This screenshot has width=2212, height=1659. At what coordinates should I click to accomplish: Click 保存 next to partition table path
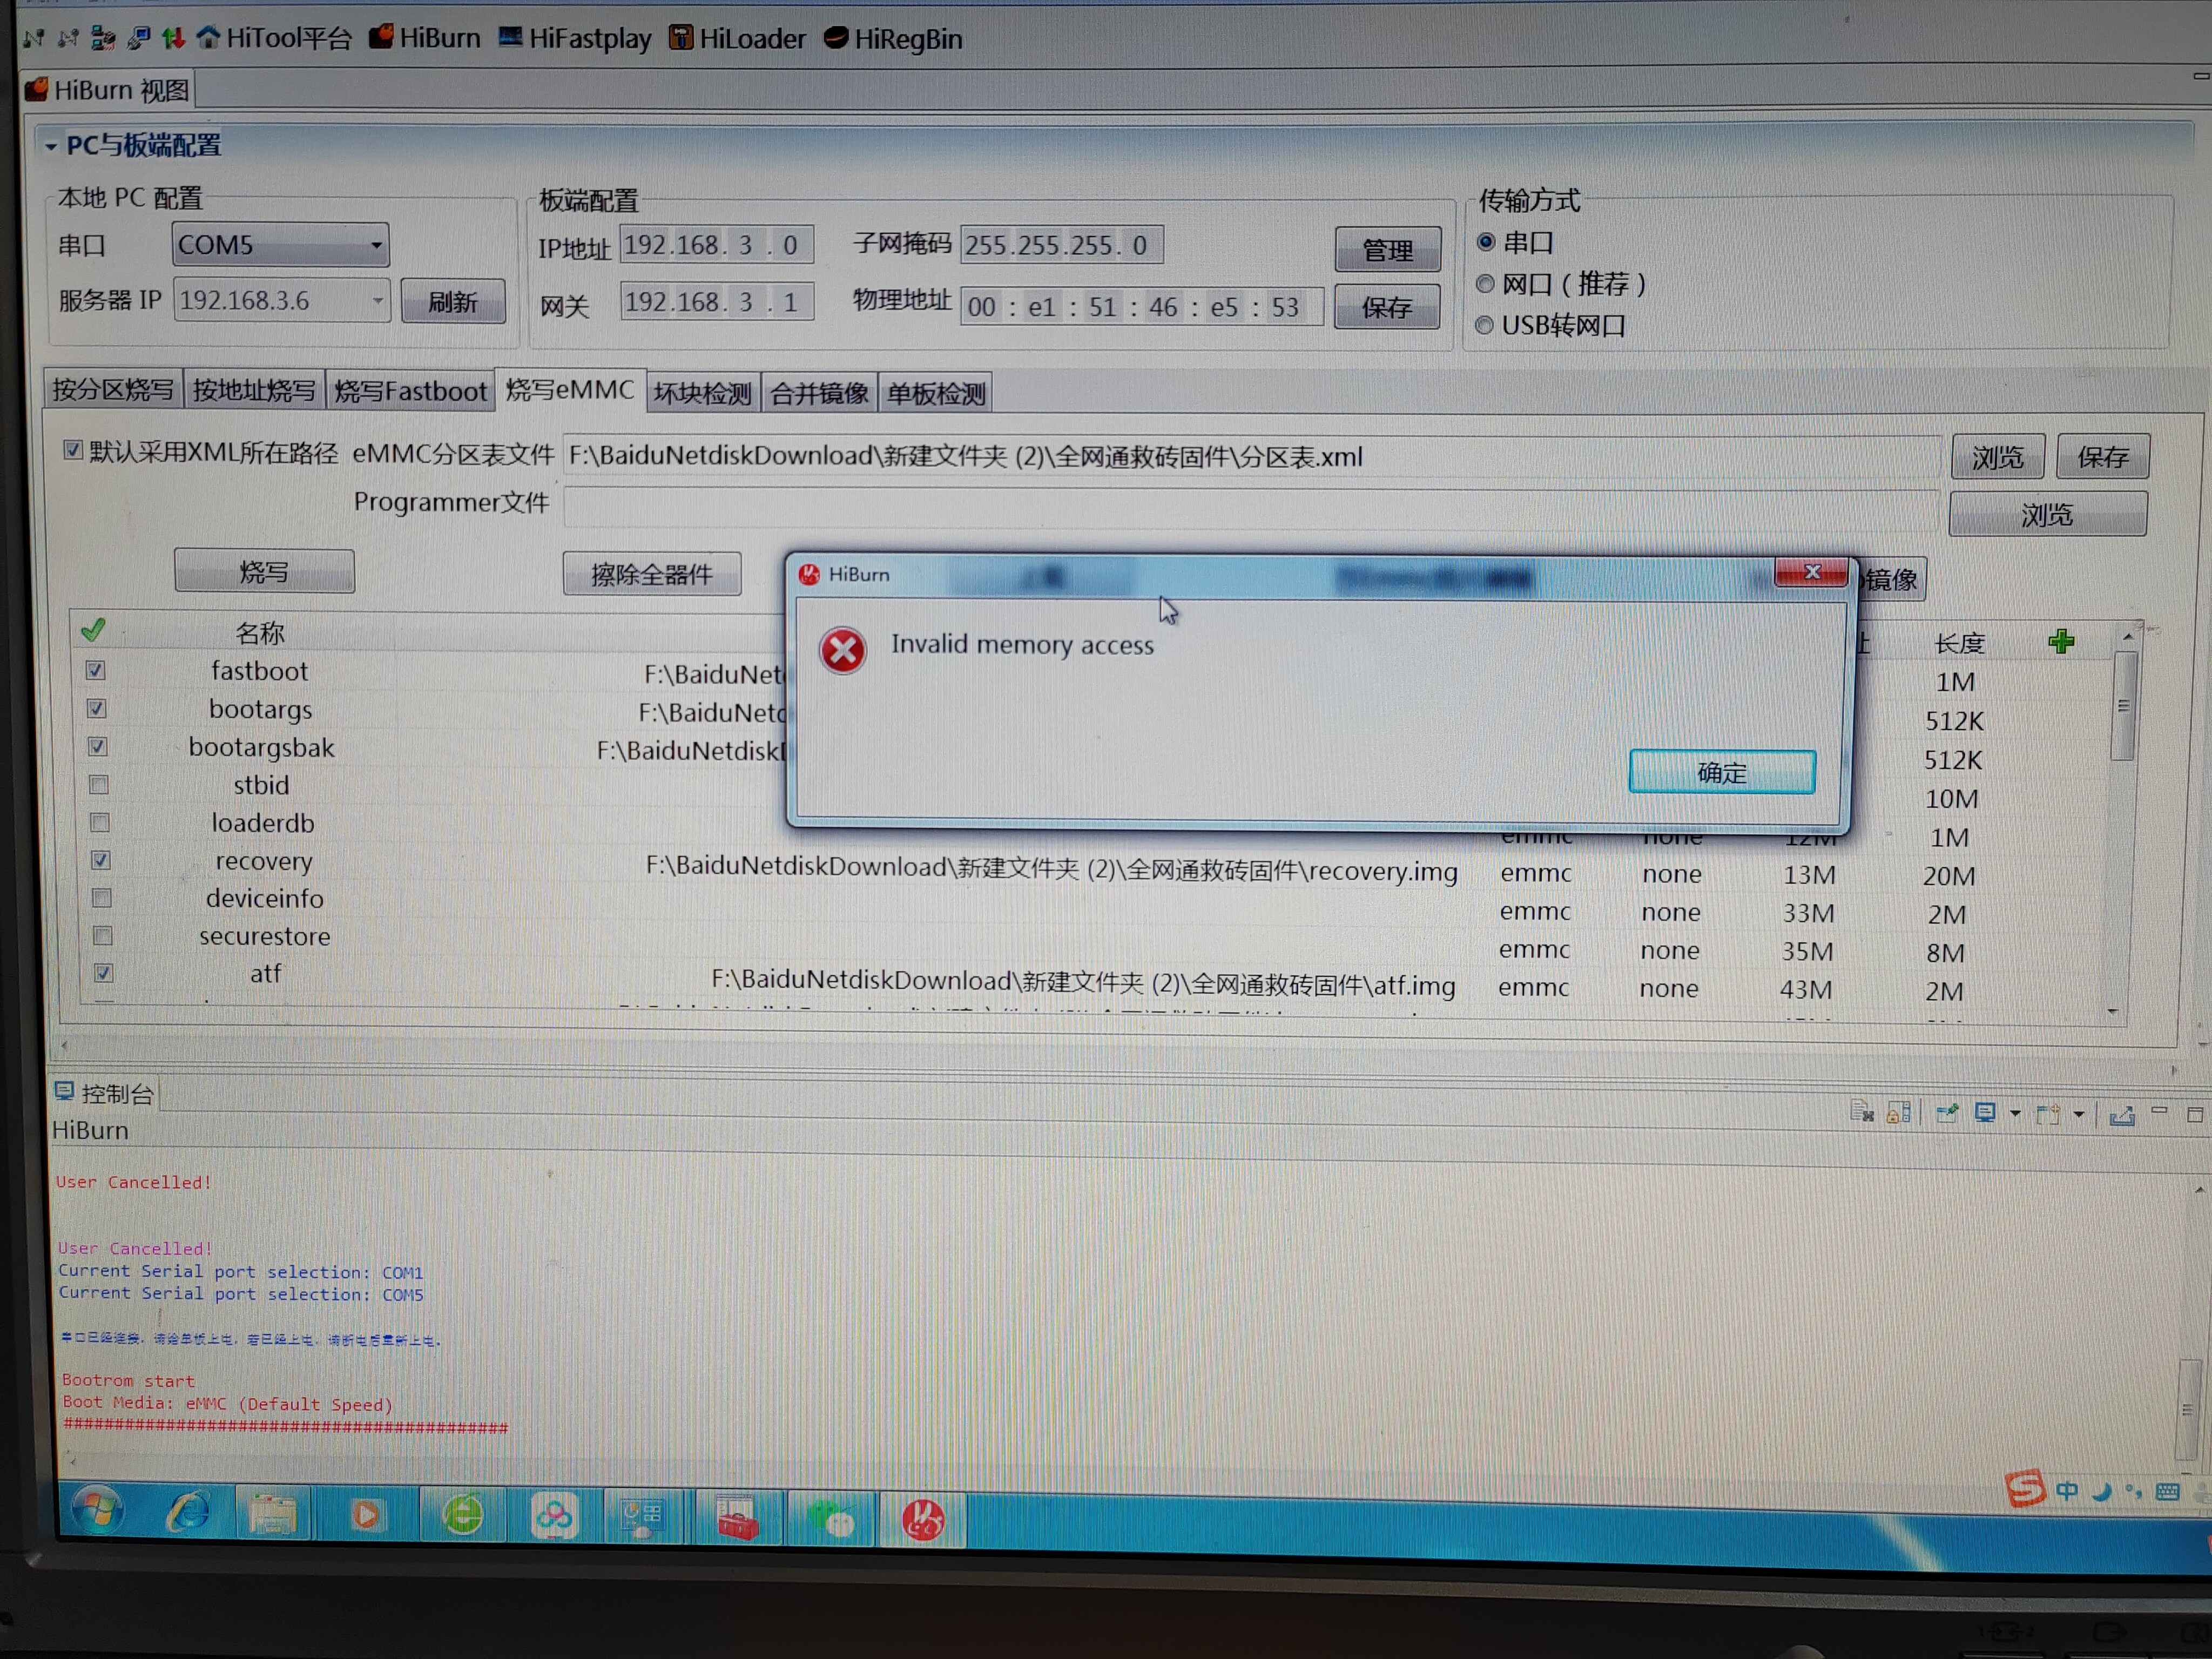point(2102,458)
